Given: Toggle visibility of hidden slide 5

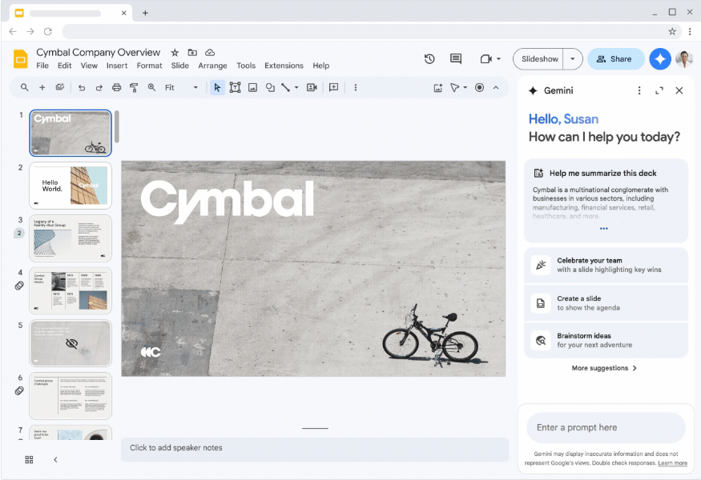Looking at the screenshot, I should (x=70, y=342).
